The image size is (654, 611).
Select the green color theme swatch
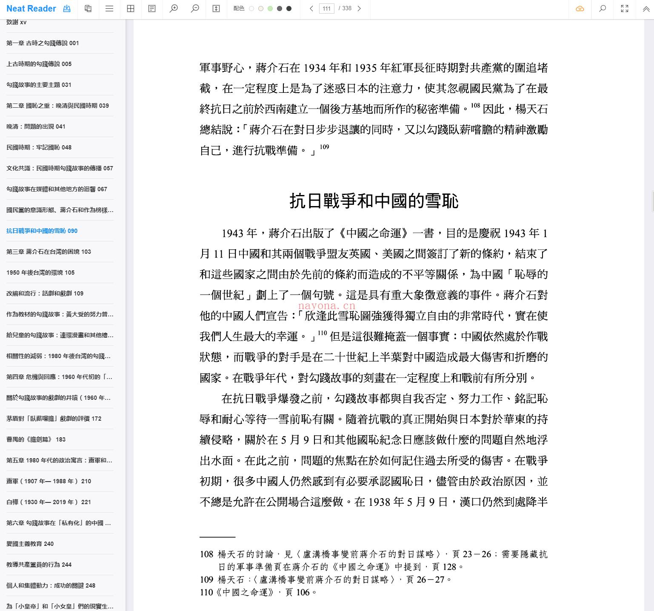(270, 9)
